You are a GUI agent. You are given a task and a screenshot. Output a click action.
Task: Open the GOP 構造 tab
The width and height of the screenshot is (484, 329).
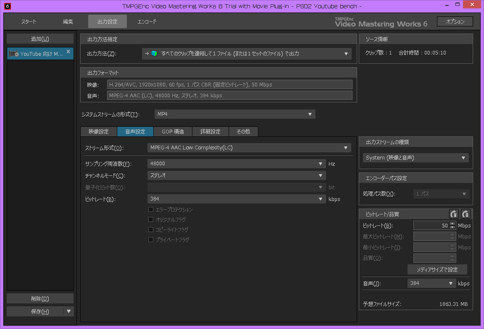point(173,132)
